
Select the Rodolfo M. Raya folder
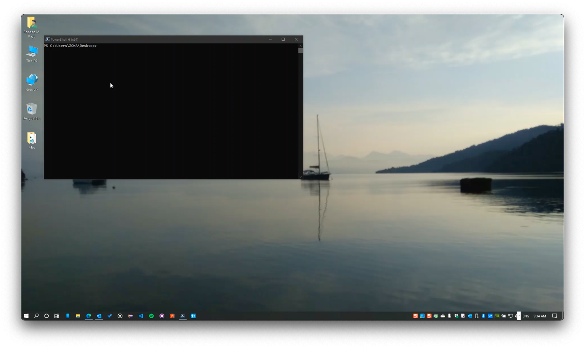pyautogui.click(x=32, y=27)
